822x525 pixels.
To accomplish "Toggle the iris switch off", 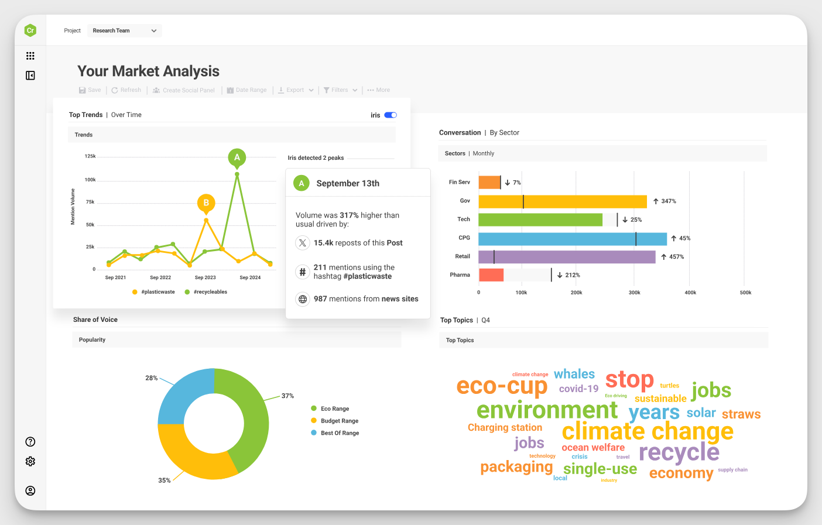I will (390, 115).
